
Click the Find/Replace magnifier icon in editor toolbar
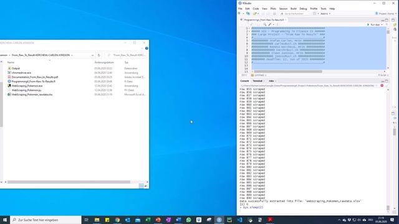265,25
